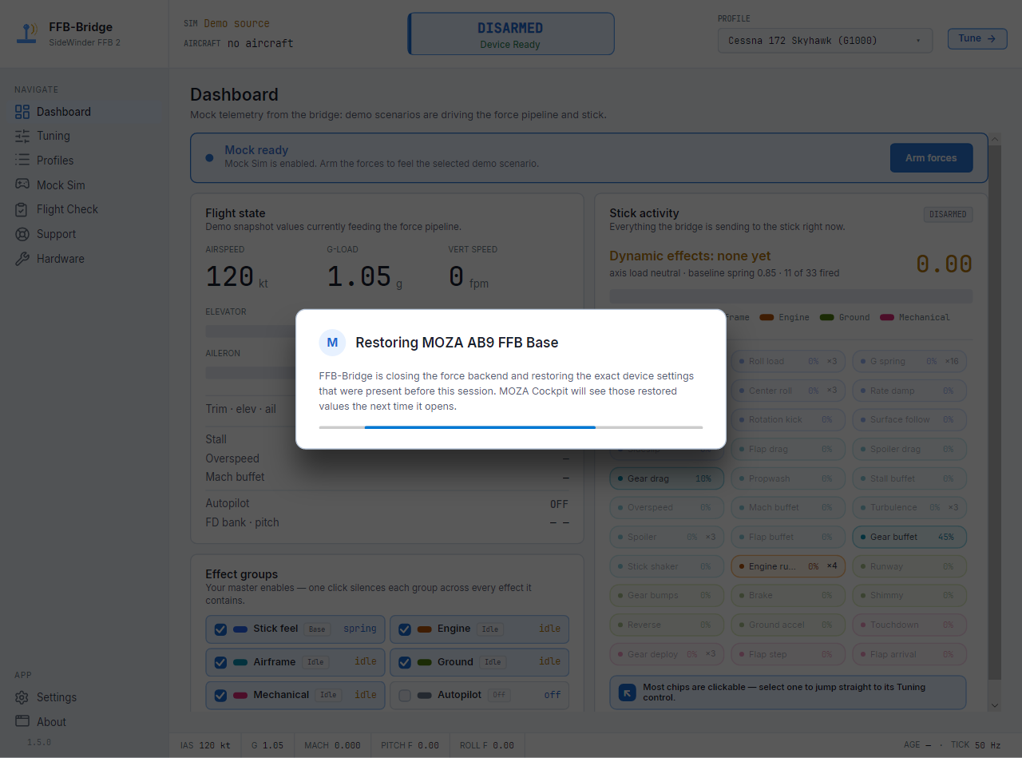Jump to the Center roll chip
Screen dimensions: 1022x758
[788, 391]
